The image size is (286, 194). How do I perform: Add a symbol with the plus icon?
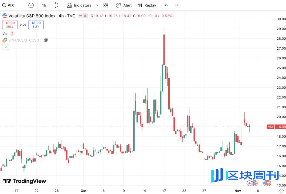31,5
